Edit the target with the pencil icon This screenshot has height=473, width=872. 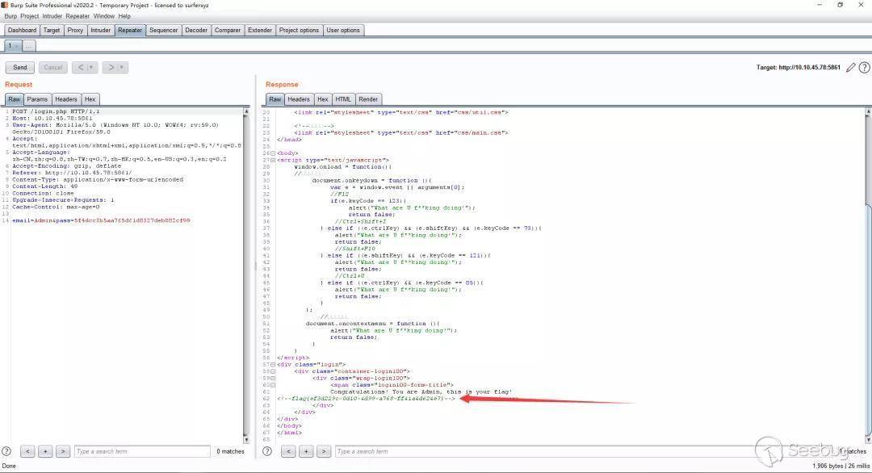point(850,68)
